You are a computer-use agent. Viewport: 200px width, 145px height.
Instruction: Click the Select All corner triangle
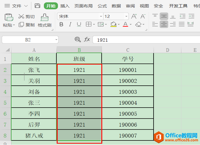(x=8, y=50)
